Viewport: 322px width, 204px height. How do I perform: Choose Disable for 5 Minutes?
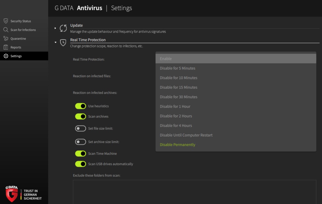(x=236, y=68)
